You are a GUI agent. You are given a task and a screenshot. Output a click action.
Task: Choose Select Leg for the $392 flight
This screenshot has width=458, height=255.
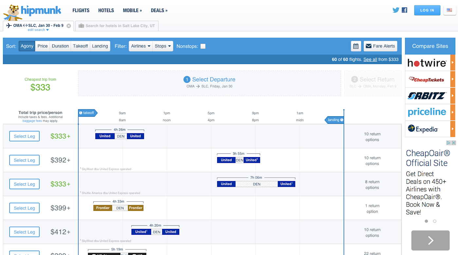(25, 160)
